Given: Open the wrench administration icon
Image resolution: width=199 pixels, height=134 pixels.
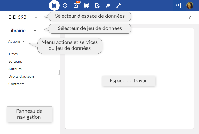Looking at the screenshot, I should click(x=119, y=5).
